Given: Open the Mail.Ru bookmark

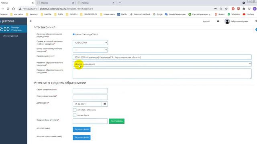Looking at the screenshot, I should (122, 14).
